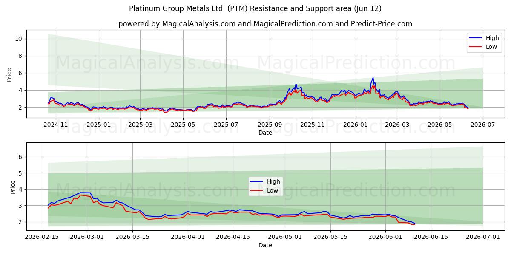The width and height of the screenshot is (511, 255).
Task: Click the 'Price' axis label of the bottom chart
Action: (x=13, y=187)
